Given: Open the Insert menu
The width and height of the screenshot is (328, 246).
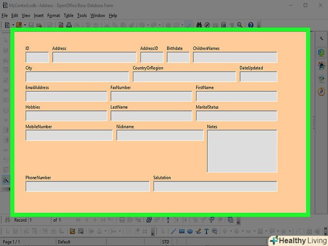Looking at the screenshot, I should pos(38,15).
